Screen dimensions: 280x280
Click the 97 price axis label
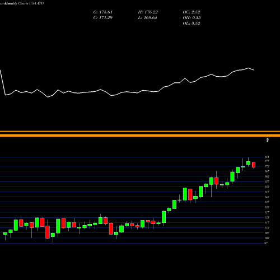(266, 243)
